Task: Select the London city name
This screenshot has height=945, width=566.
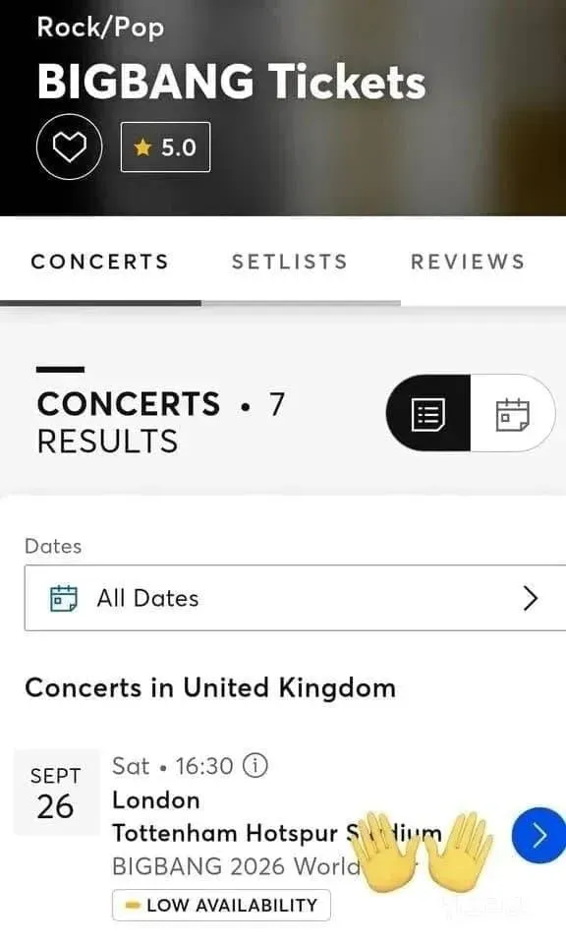Action: point(156,800)
